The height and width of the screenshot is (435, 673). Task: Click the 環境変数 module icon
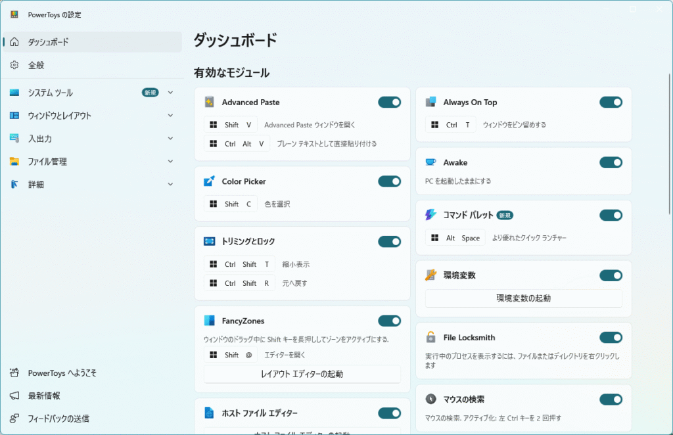(430, 275)
